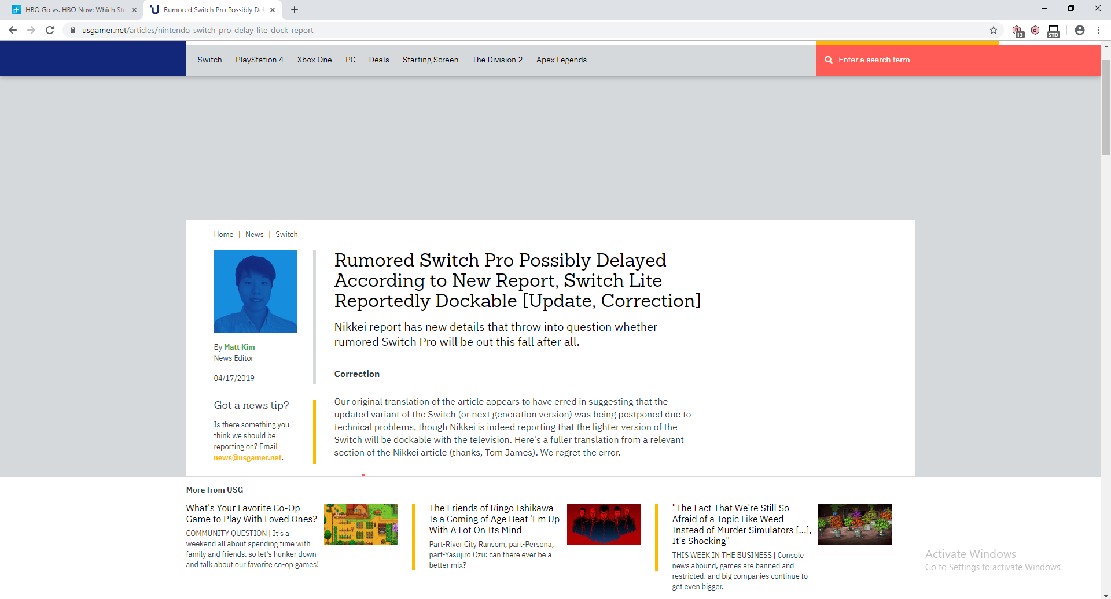Open Apex Legends section
Viewport: 1111px width, 599px height.
click(x=561, y=60)
